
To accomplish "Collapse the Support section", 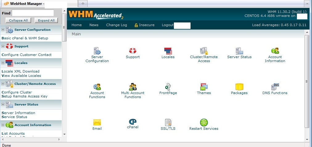I will pyautogui.click(x=3, y=46).
